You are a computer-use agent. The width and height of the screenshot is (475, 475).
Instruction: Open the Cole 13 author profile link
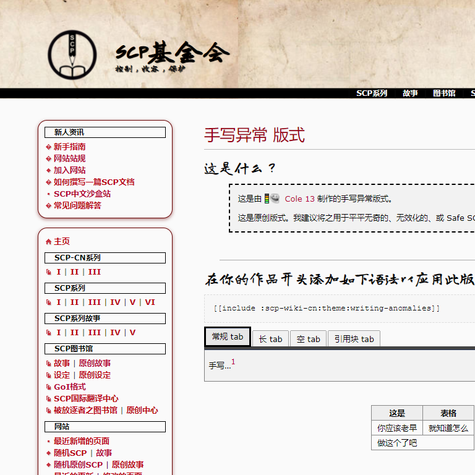(x=299, y=199)
